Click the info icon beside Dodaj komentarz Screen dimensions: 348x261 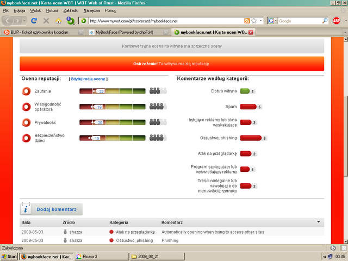(x=26, y=209)
